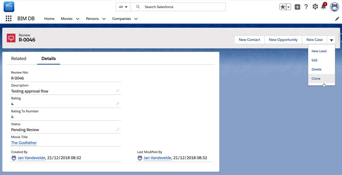Click the New Case button
This screenshot has height=175, width=342.
click(x=314, y=40)
